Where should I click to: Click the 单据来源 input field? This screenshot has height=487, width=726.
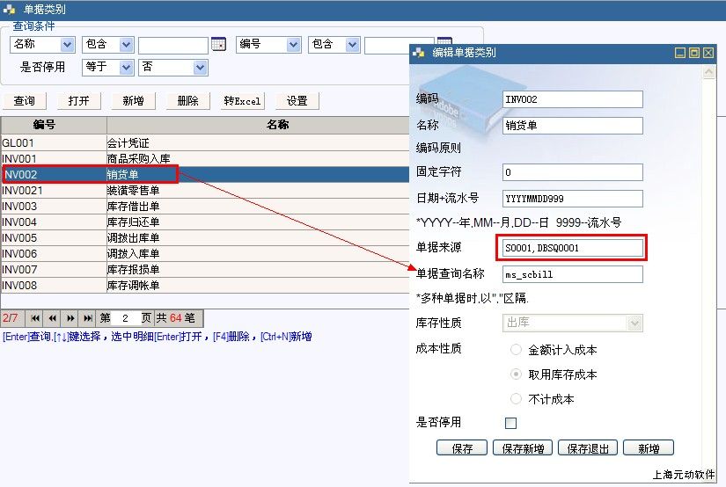(572, 249)
